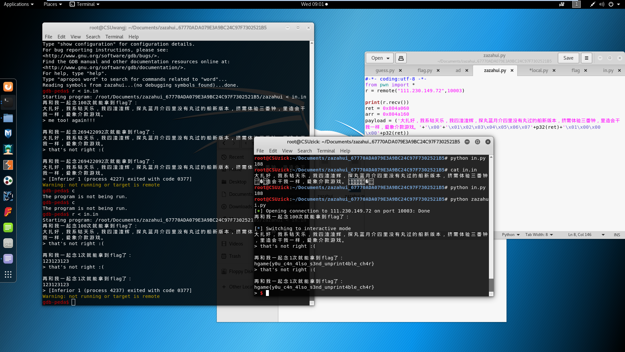
Task: Switch to the guess.py tab
Action: tap(385, 70)
